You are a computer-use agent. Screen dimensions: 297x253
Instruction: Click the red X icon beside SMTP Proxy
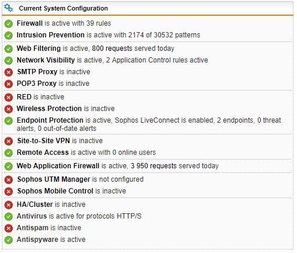(x=9, y=72)
